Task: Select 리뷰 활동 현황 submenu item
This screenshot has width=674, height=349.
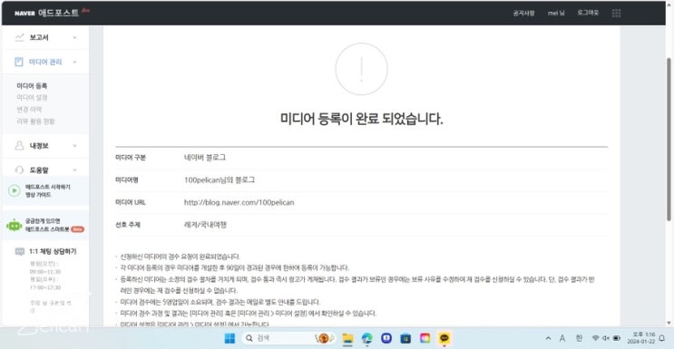Action: pyautogui.click(x=35, y=121)
